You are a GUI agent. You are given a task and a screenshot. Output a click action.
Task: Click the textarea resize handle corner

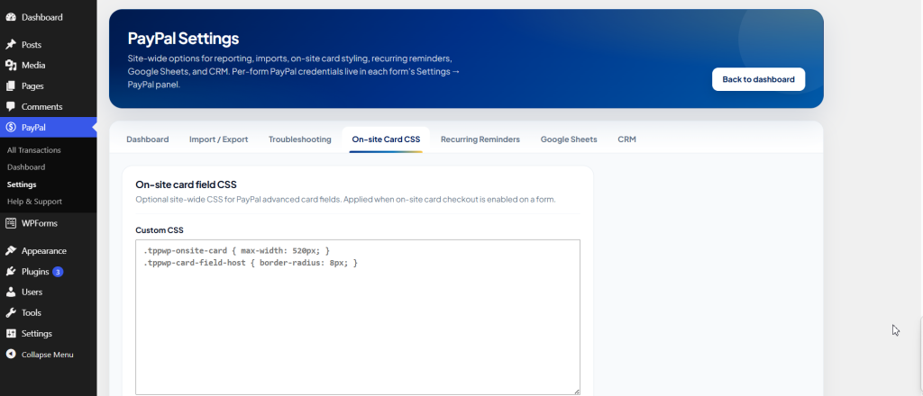(576, 391)
